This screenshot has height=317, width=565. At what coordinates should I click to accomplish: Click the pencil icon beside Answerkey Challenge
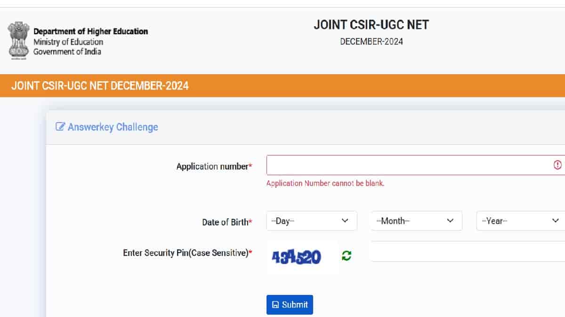click(x=60, y=126)
